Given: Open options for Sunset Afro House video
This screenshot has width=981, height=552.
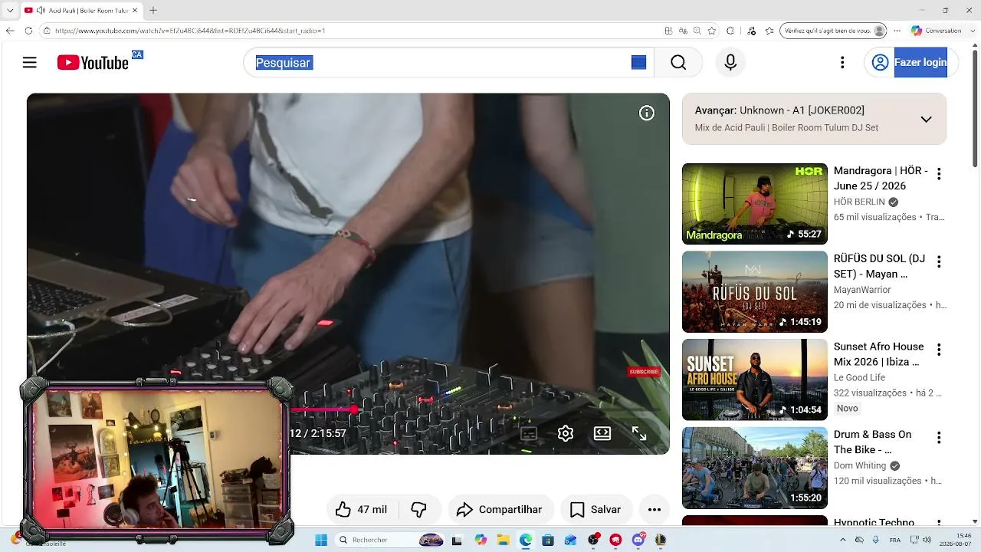Looking at the screenshot, I should (x=939, y=350).
